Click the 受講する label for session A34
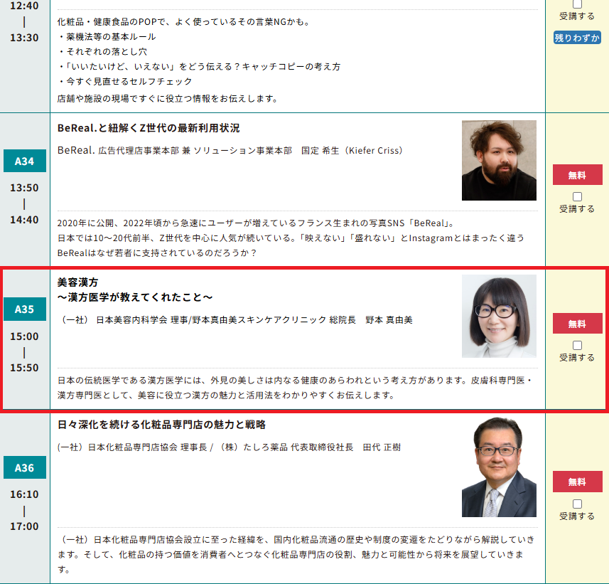 (577, 209)
